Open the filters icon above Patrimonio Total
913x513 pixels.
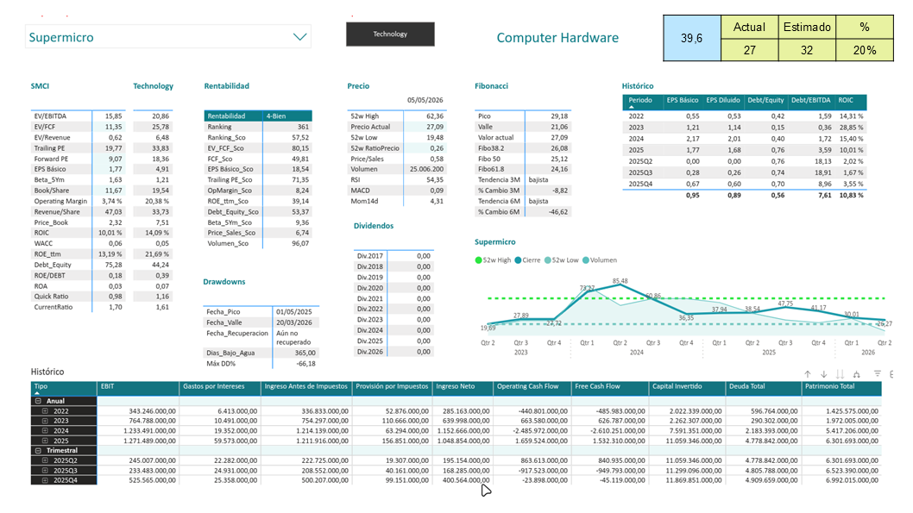tap(878, 373)
